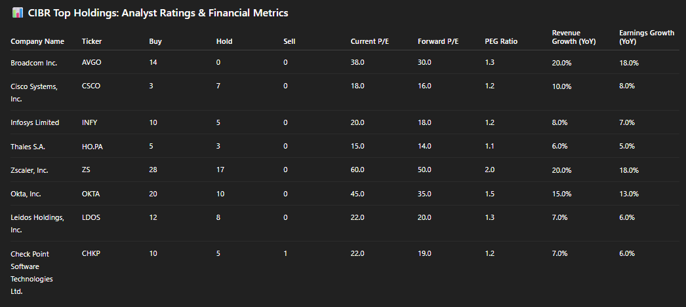Select the Leidos Holdings, Inc. company name

(37, 224)
